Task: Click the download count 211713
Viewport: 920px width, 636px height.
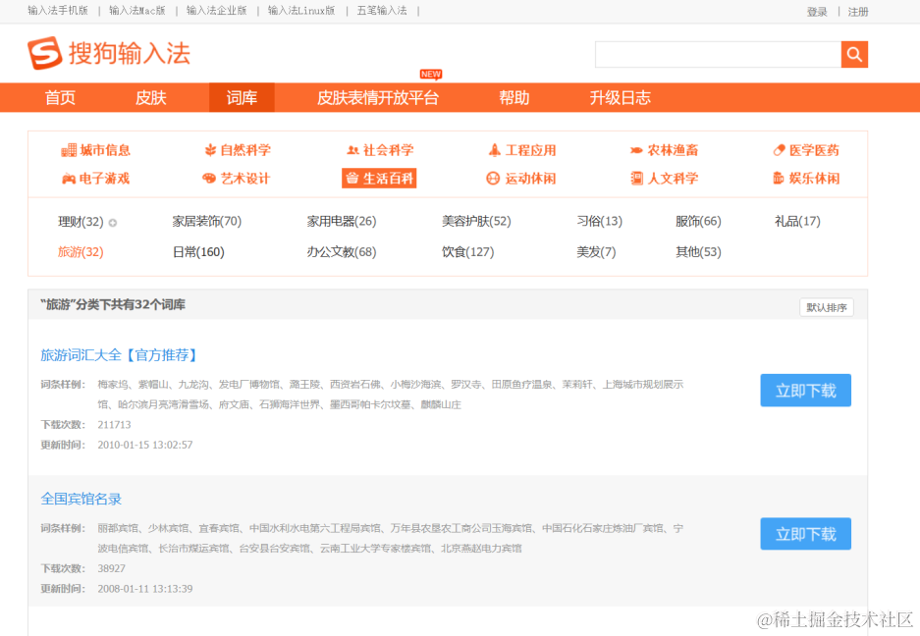Action: [x=115, y=425]
